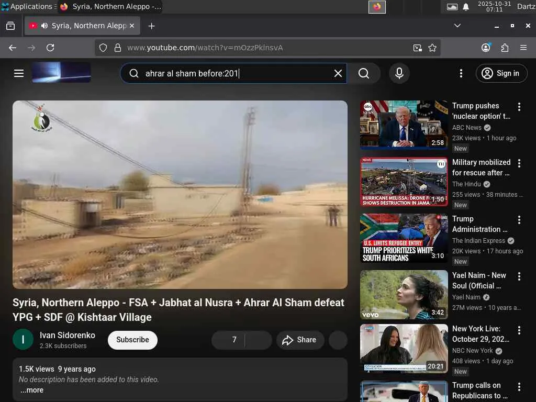The width and height of the screenshot is (536, 402).
Task: Open Trump pushes 'nuclear option' thumbnail
Action: point(404,125)
